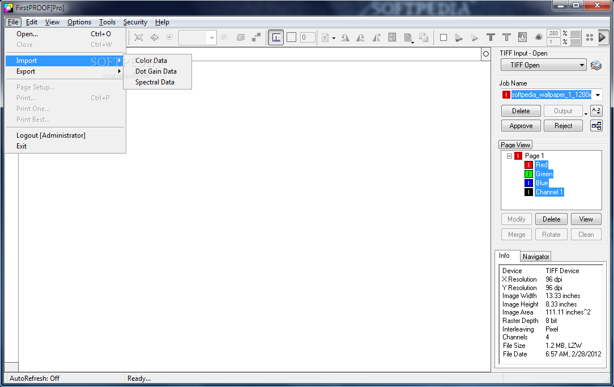
Task: Click the second faded cone icon
Action: pos(474,37)
